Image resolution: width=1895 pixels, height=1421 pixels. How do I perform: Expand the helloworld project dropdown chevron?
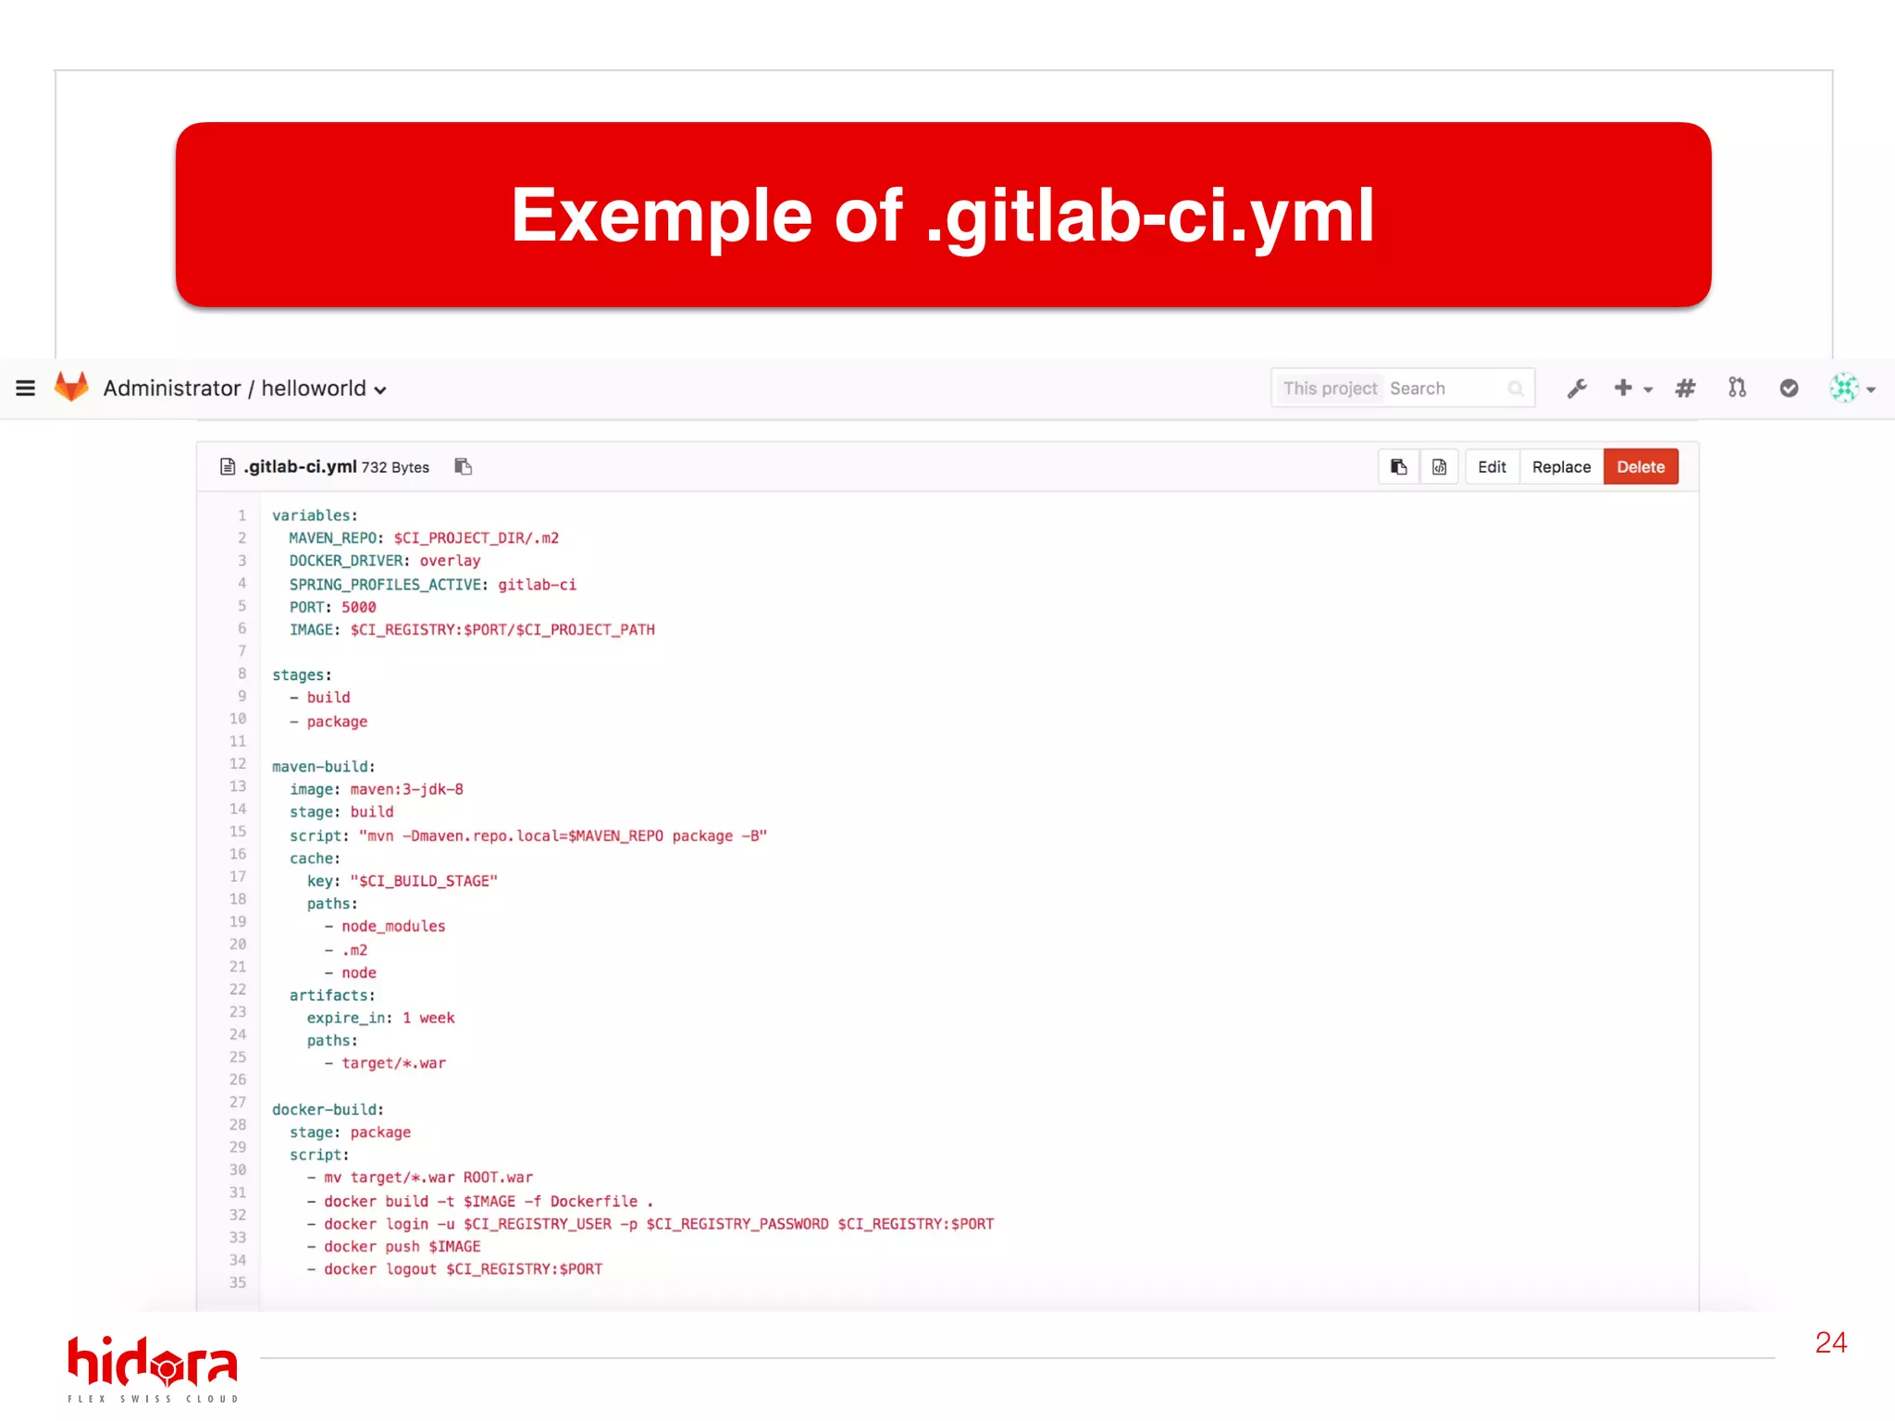[380, 390]
